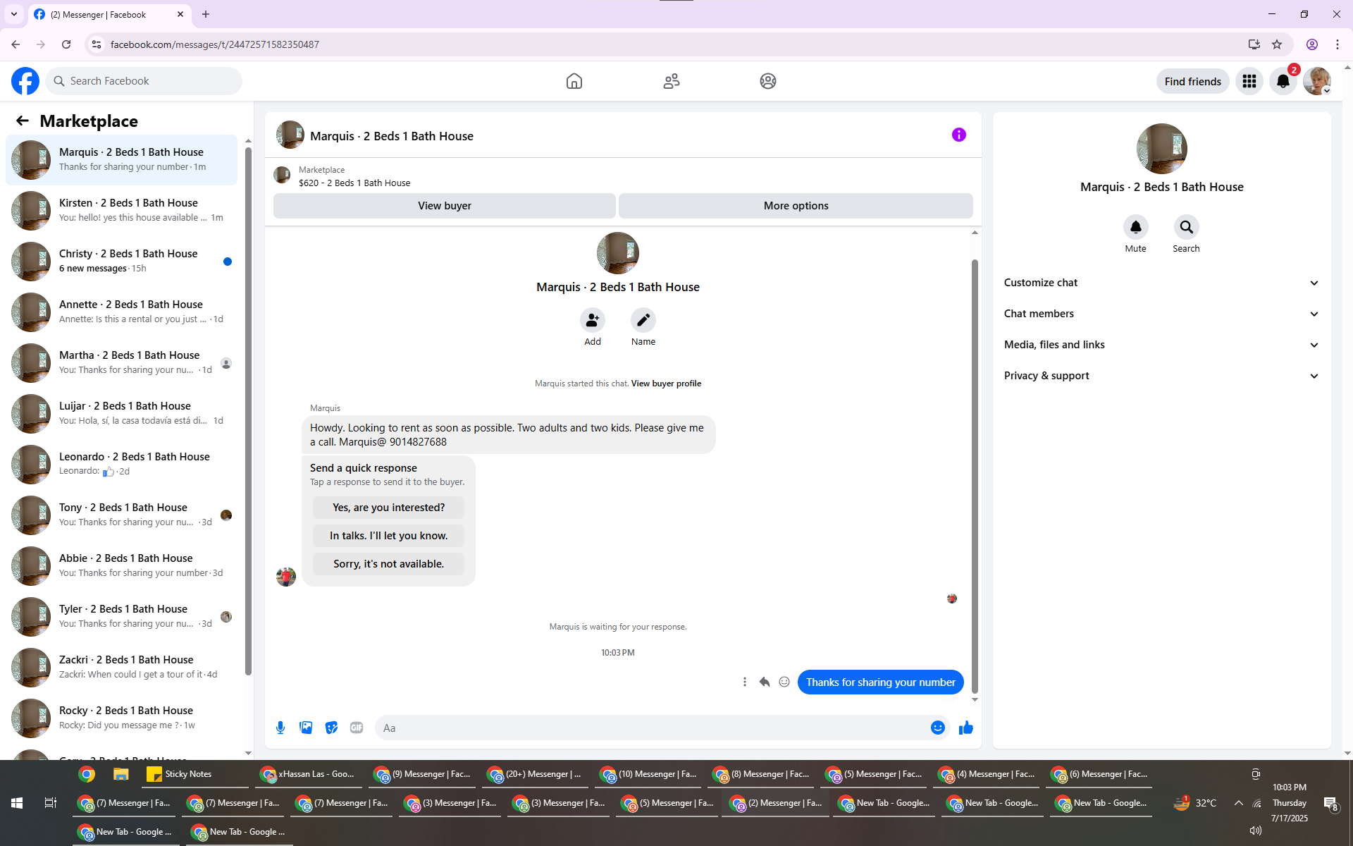This screenshot has width=1353, height=846.
Task: Open Zackri conversation in chat list
Action: tap(121, 668)
